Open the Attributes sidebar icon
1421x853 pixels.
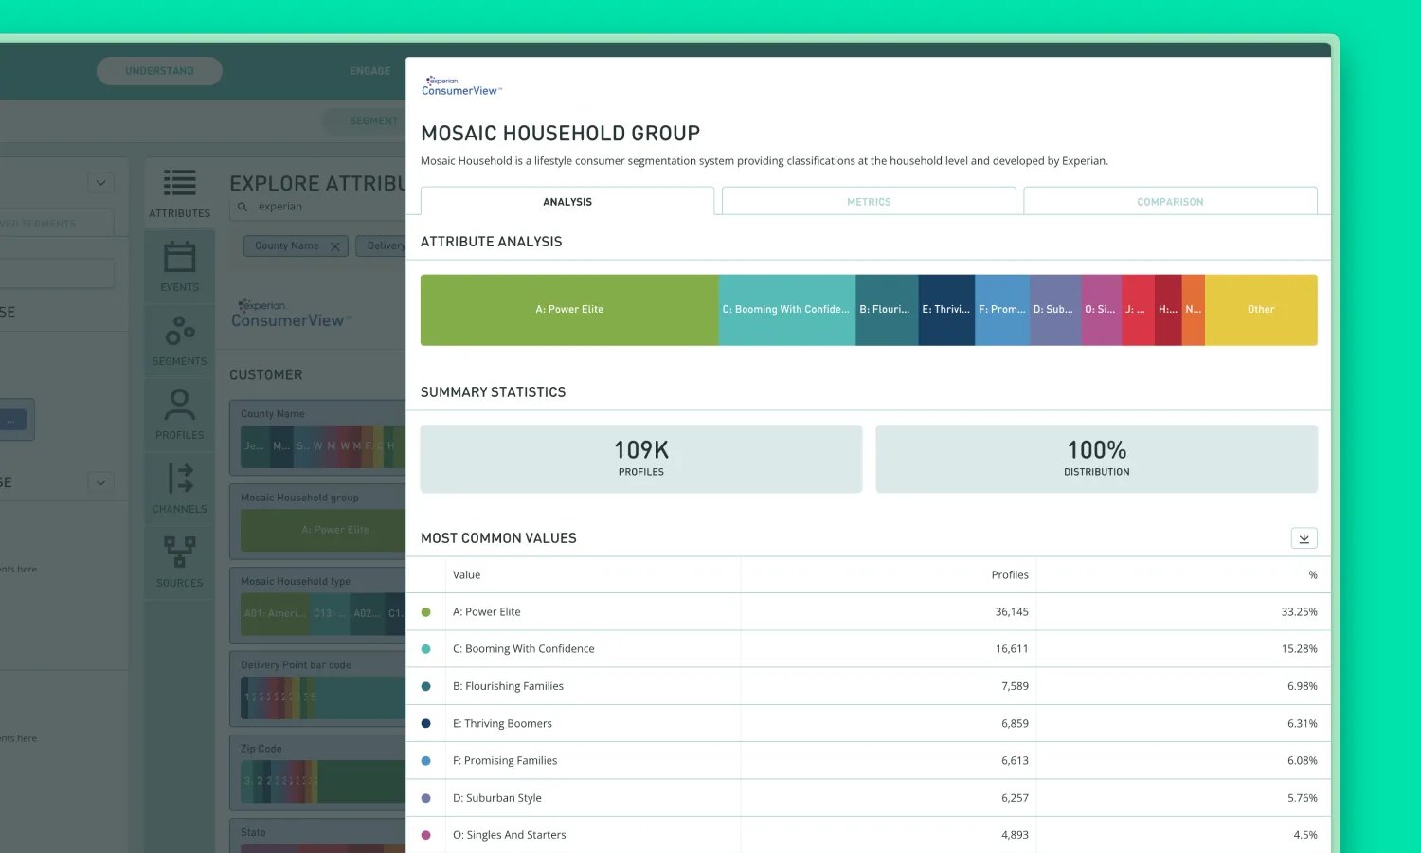[x=179, y=193]
